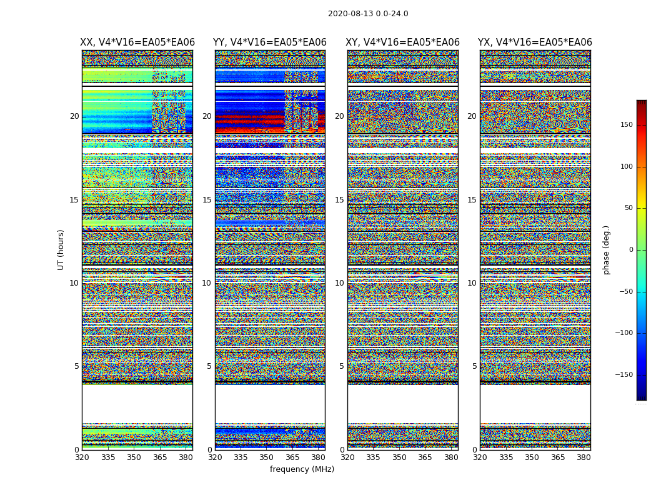Click the 50 tick on the colorbar
The width and height of the screenshot is (656, 500).
[629, 208]
